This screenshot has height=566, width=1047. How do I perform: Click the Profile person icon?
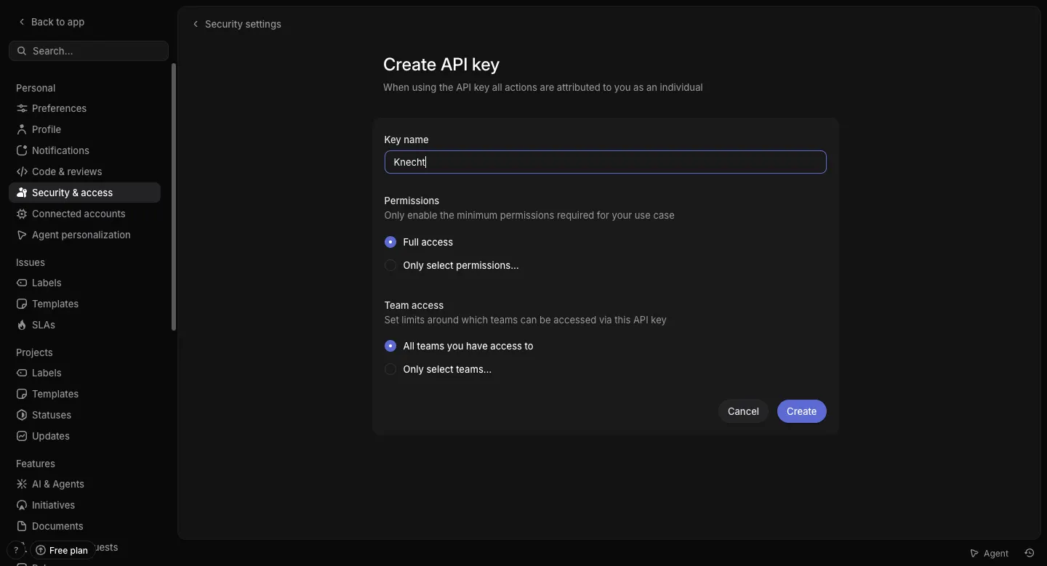[22, 129]
